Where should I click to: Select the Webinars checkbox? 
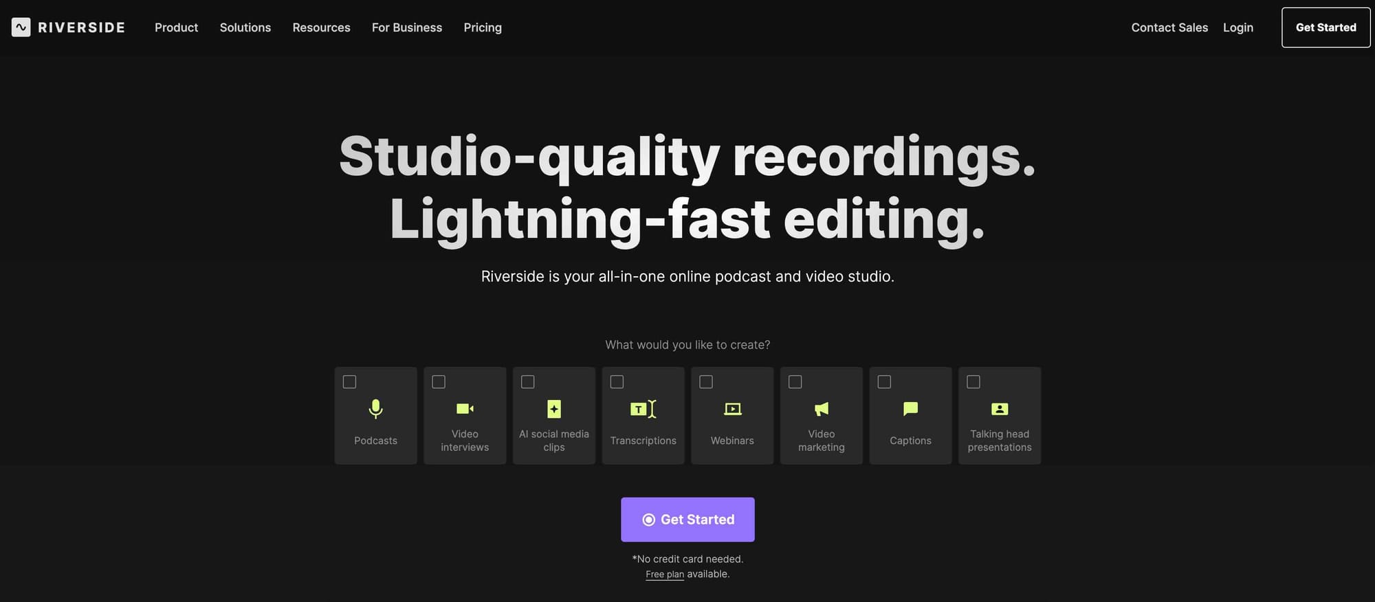pyautogui.click(x=706, y=381)
